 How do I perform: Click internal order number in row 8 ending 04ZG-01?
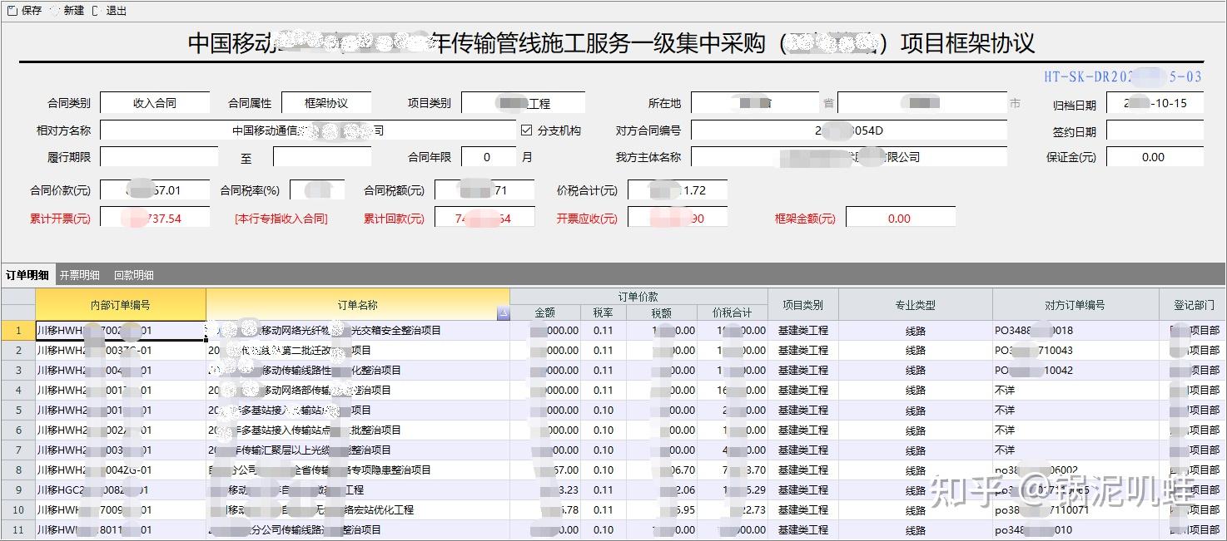point(121,470)
